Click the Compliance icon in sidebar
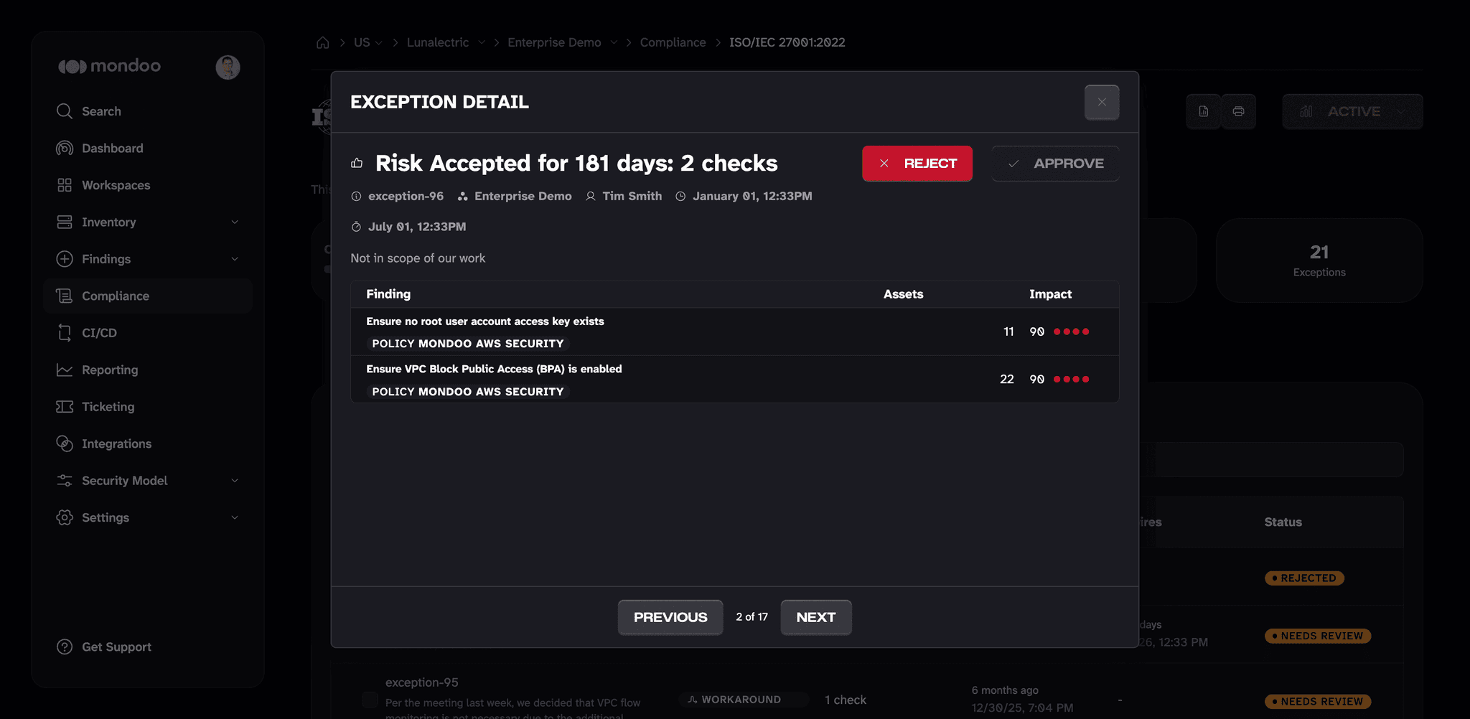This screenshot has height=719, width=1470. (65, 296)
